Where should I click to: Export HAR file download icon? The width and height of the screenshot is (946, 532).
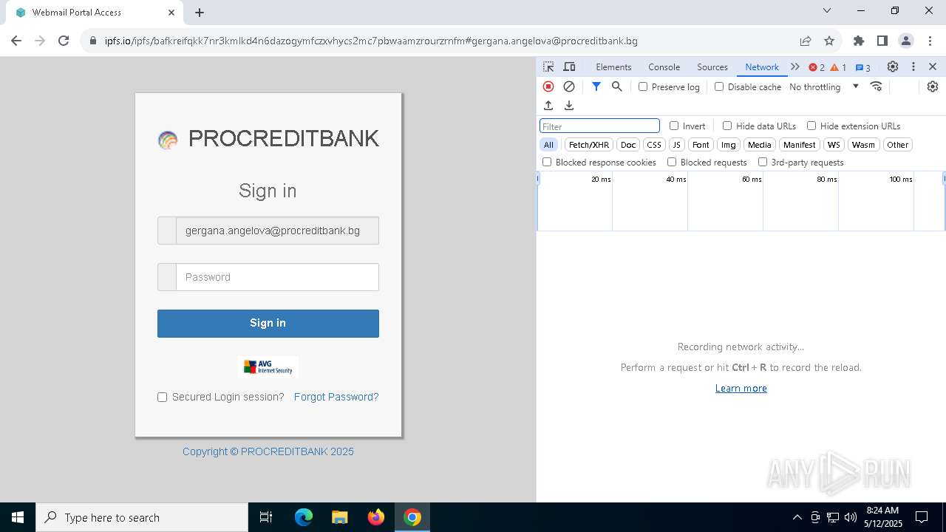[x=569, y=106]
